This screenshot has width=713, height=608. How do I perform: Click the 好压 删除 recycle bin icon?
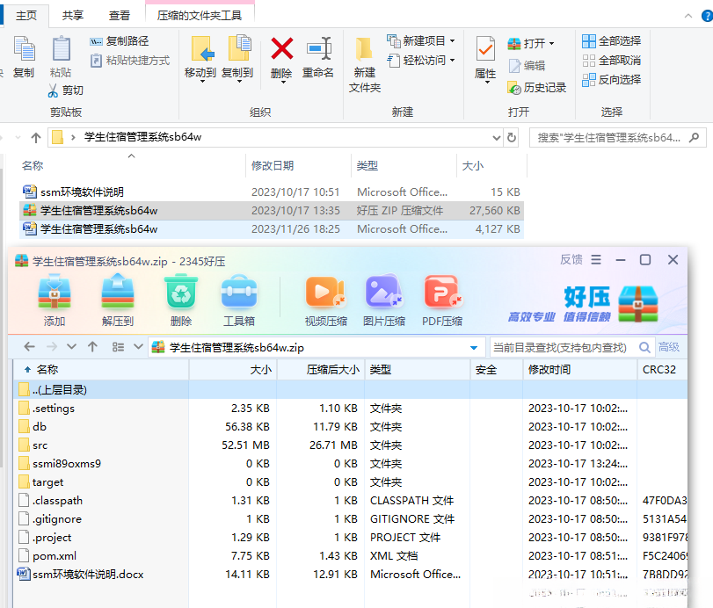pyautogui.click(x=181, y=292)
